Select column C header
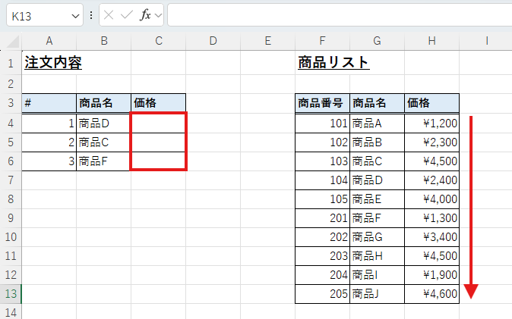This screenshot has height=319, width=512. 158,41
